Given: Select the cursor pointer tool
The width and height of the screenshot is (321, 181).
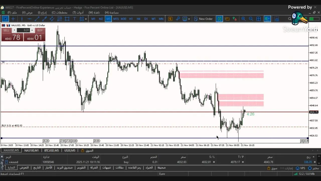Looking at the screenshot, I should tap(5, 19).
